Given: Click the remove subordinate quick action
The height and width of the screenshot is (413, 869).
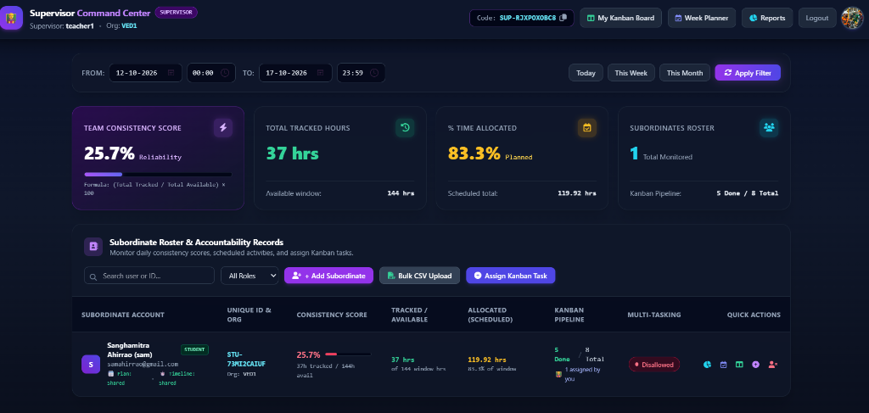Looking at the screenshot, I should point(772,365).
